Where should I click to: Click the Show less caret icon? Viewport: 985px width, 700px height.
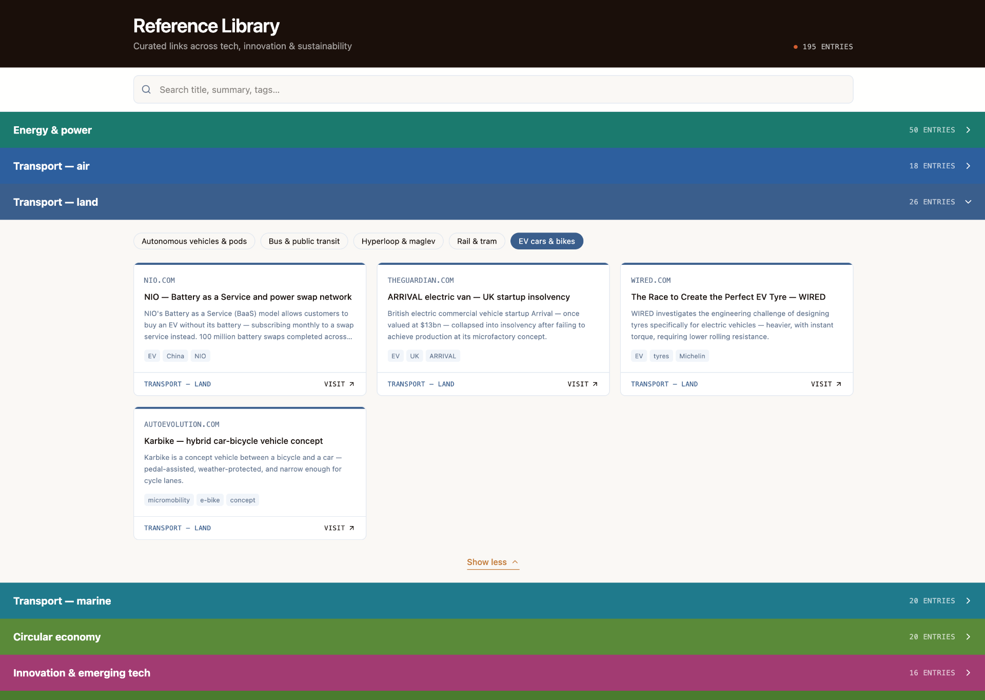click(x=515, y=562)
